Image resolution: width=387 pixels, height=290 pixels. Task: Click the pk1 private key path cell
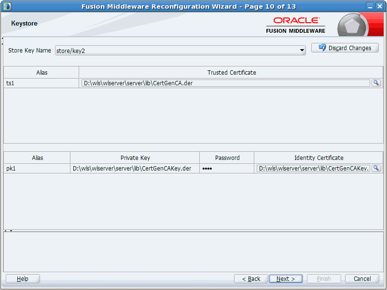[135, 168]
